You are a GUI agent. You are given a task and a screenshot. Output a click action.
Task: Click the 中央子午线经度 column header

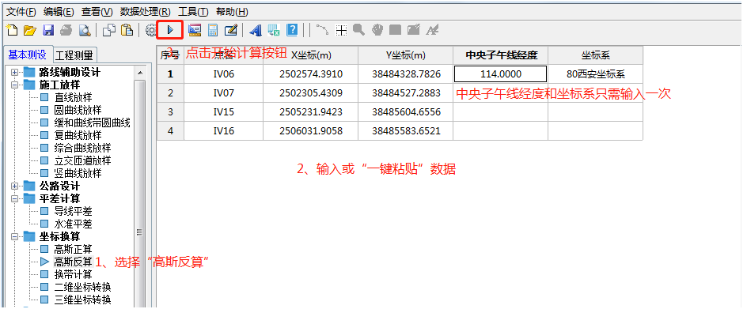tap(501, 55)
